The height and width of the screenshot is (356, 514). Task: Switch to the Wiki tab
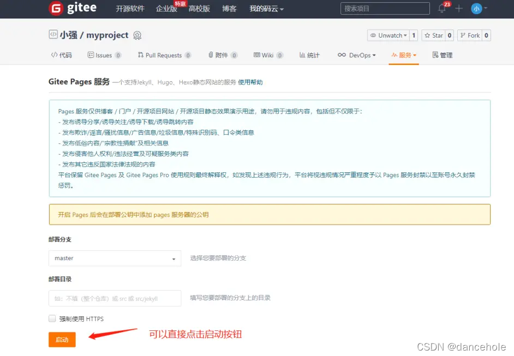pyautogui.click(x=268, y=55)
